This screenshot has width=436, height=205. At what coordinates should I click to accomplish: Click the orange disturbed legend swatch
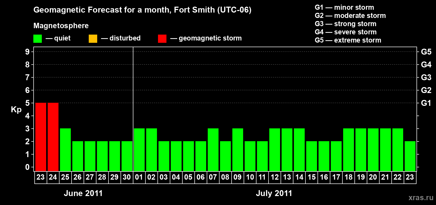coord(93,39)
